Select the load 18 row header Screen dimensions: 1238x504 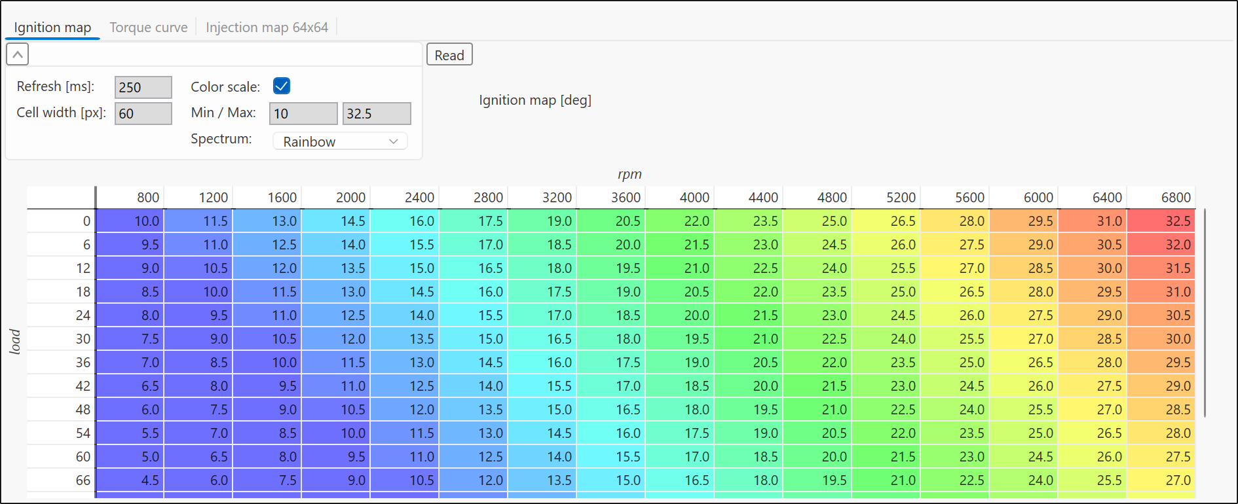pyautogui.click(x=61, y=292)
